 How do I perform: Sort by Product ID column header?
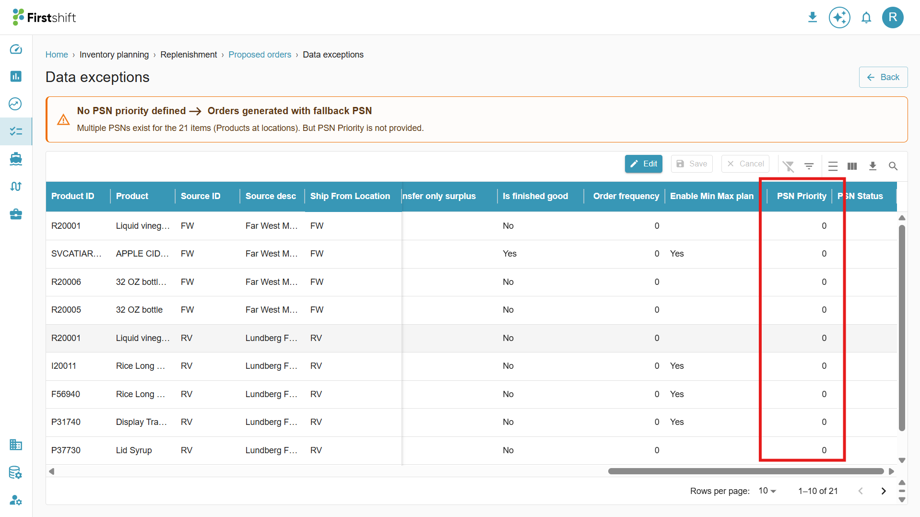coord(73,196)
